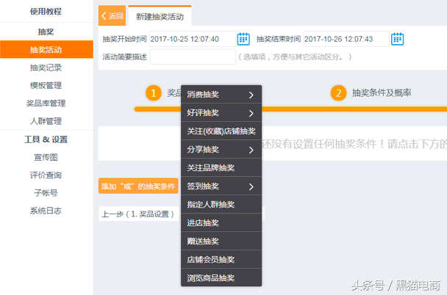This screenshot has width=447, height=295.
Task: Open 抽奖记录 in the sidebar
Action: pyautogui.click(x=46, y=68)
